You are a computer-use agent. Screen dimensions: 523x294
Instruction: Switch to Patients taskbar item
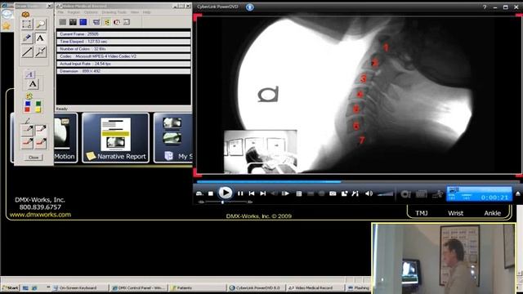(x=197, y=287)
